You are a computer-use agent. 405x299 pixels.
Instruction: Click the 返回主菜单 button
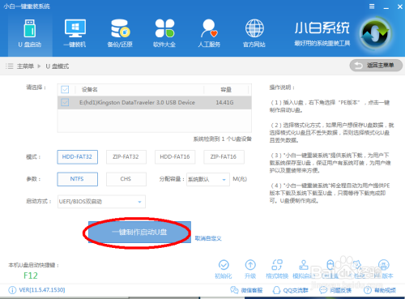point(376,66)
